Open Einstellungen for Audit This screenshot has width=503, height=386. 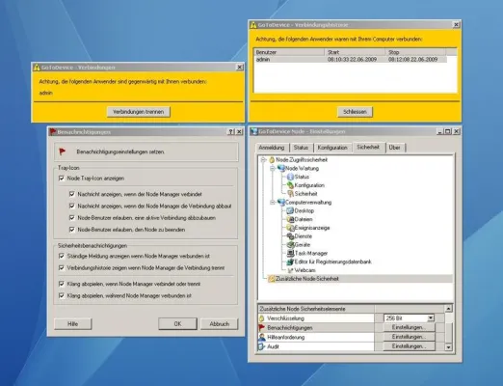tap(409, 346)
